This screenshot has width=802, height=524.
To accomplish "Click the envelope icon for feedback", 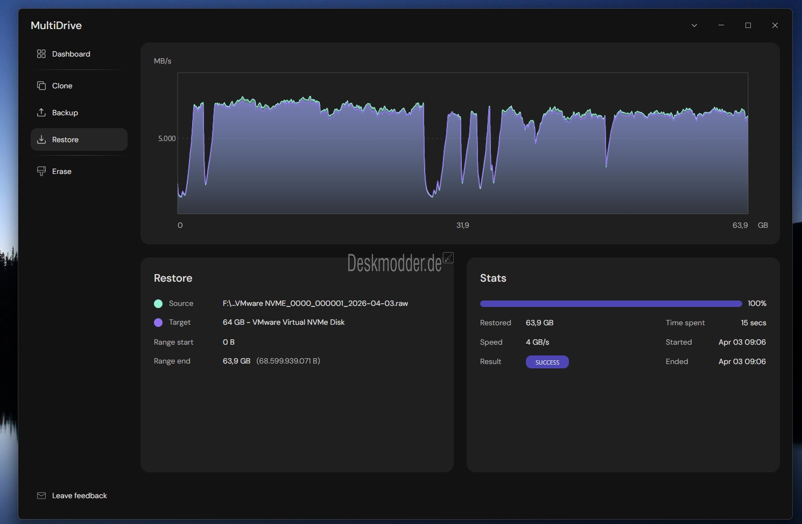I will (x=41, y=495).
